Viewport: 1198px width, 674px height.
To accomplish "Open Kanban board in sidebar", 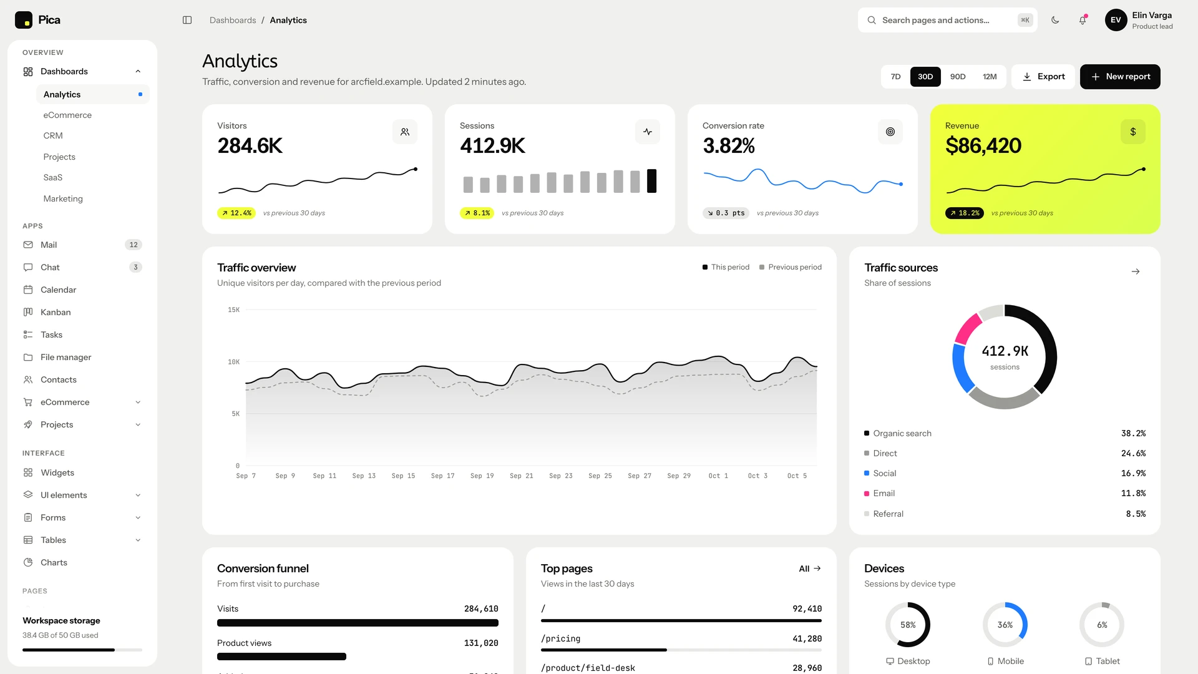I will (82, 312).
